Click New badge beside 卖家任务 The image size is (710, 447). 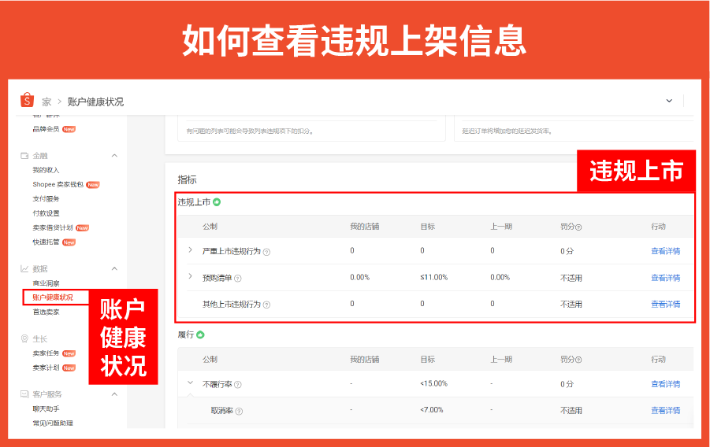(x=69, y=354)
